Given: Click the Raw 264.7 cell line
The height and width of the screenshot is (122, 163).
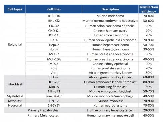Looking at the screenshot, I should coord(54,96).
